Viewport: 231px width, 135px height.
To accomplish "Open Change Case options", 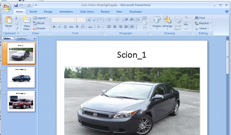I will 91,27.
